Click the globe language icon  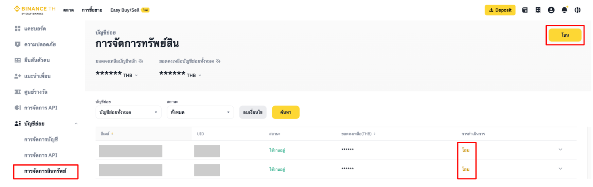[x=577, y=10]
